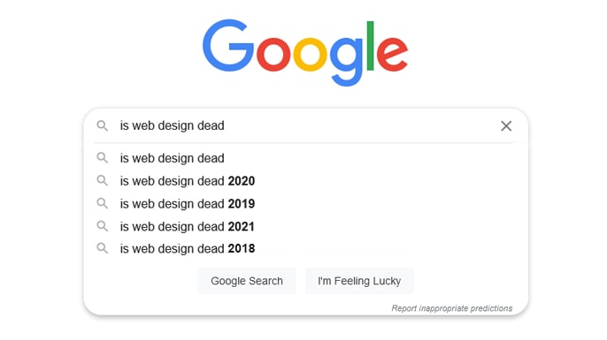The height and width of the screenshot is (340, 607).
Task: Click the Google logo
Action: pyautogui.click(x=305, y=52)
